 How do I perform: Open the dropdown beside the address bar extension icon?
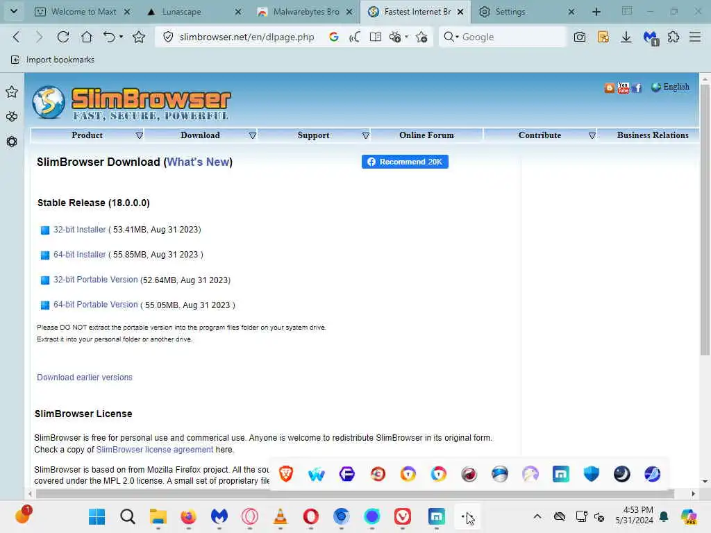(406, 37)
